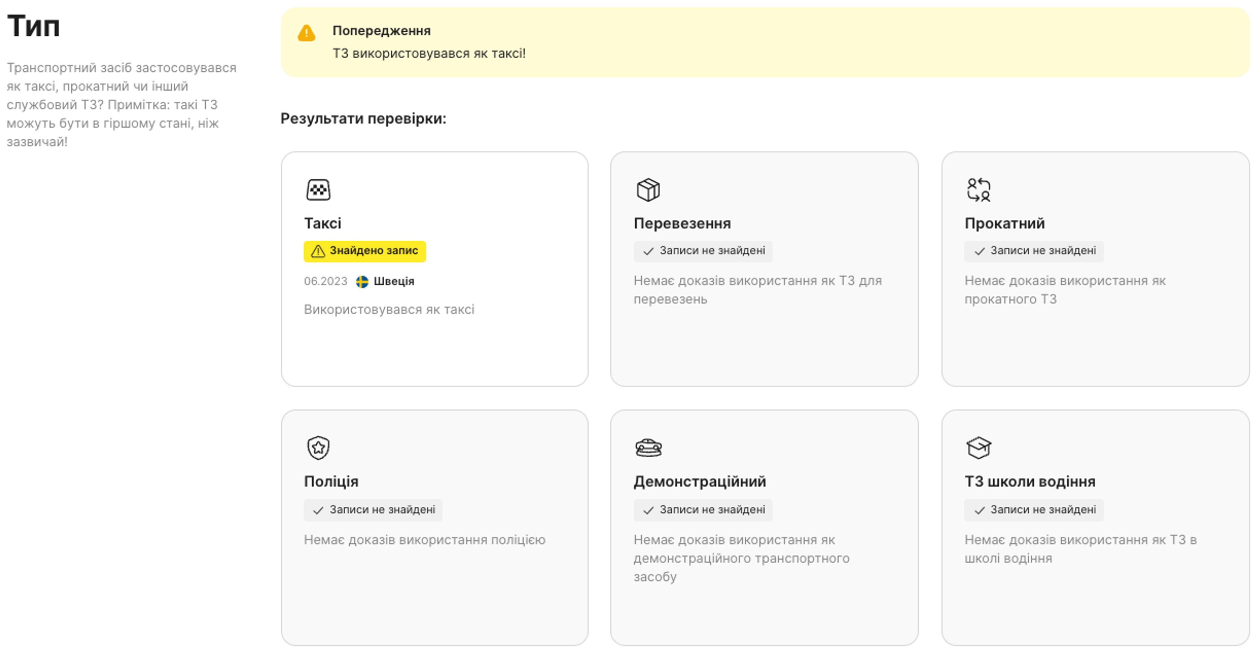Click 'Записи не знайдені' badge under Перевезення
The width and height of the screenshot is (1256, 651).
coord(703,251)
